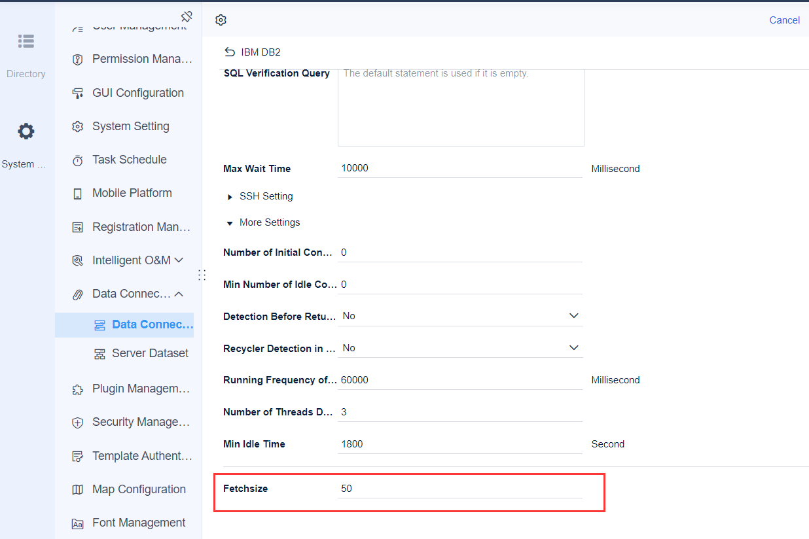
Task: Click the Min Idle Time label
Action: click(x=254, y=444)
